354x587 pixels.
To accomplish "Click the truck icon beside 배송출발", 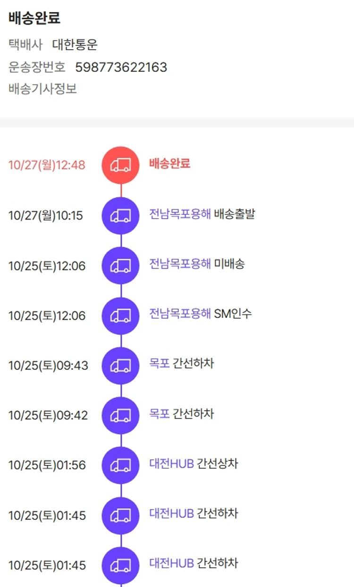I will [x=121, y=216].
